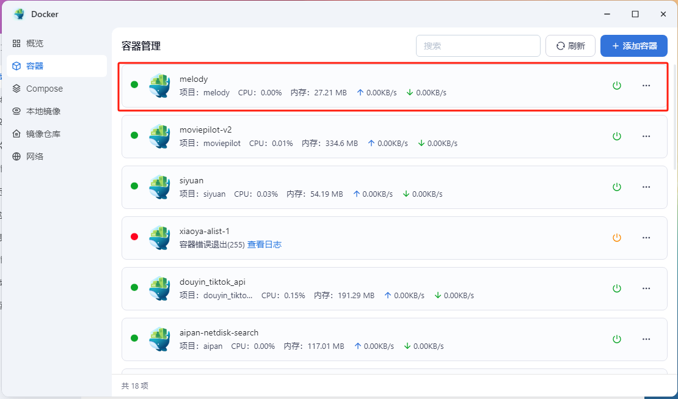Click the 内存: 334.6 MB value

click(330, 143)
